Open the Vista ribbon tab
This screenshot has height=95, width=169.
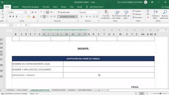point(72,7)
